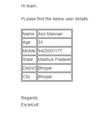Select the Bhopal value in City row

55,77
